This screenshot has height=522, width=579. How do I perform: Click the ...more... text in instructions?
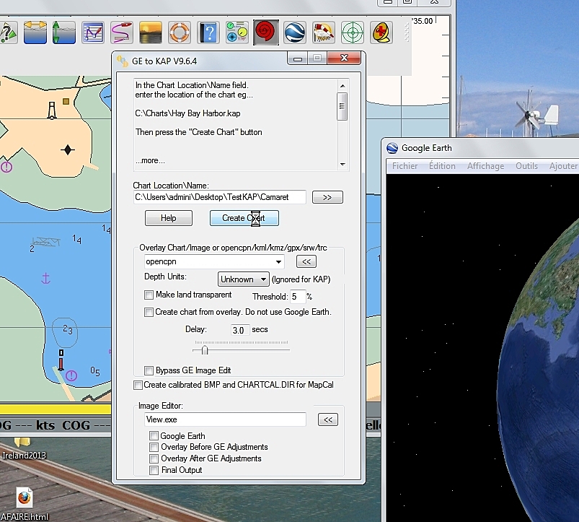point(150,161)
